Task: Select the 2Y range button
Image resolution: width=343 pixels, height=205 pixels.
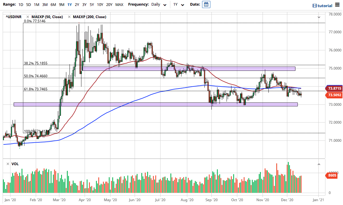Action: 77,4
